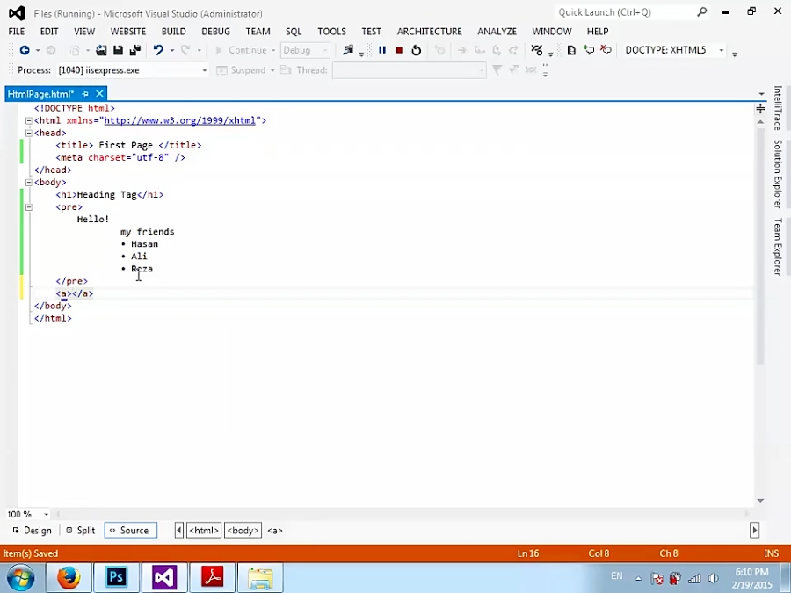791x593 pixels.
Task: Select the body tag in the tag navigator
Action: 243,530
